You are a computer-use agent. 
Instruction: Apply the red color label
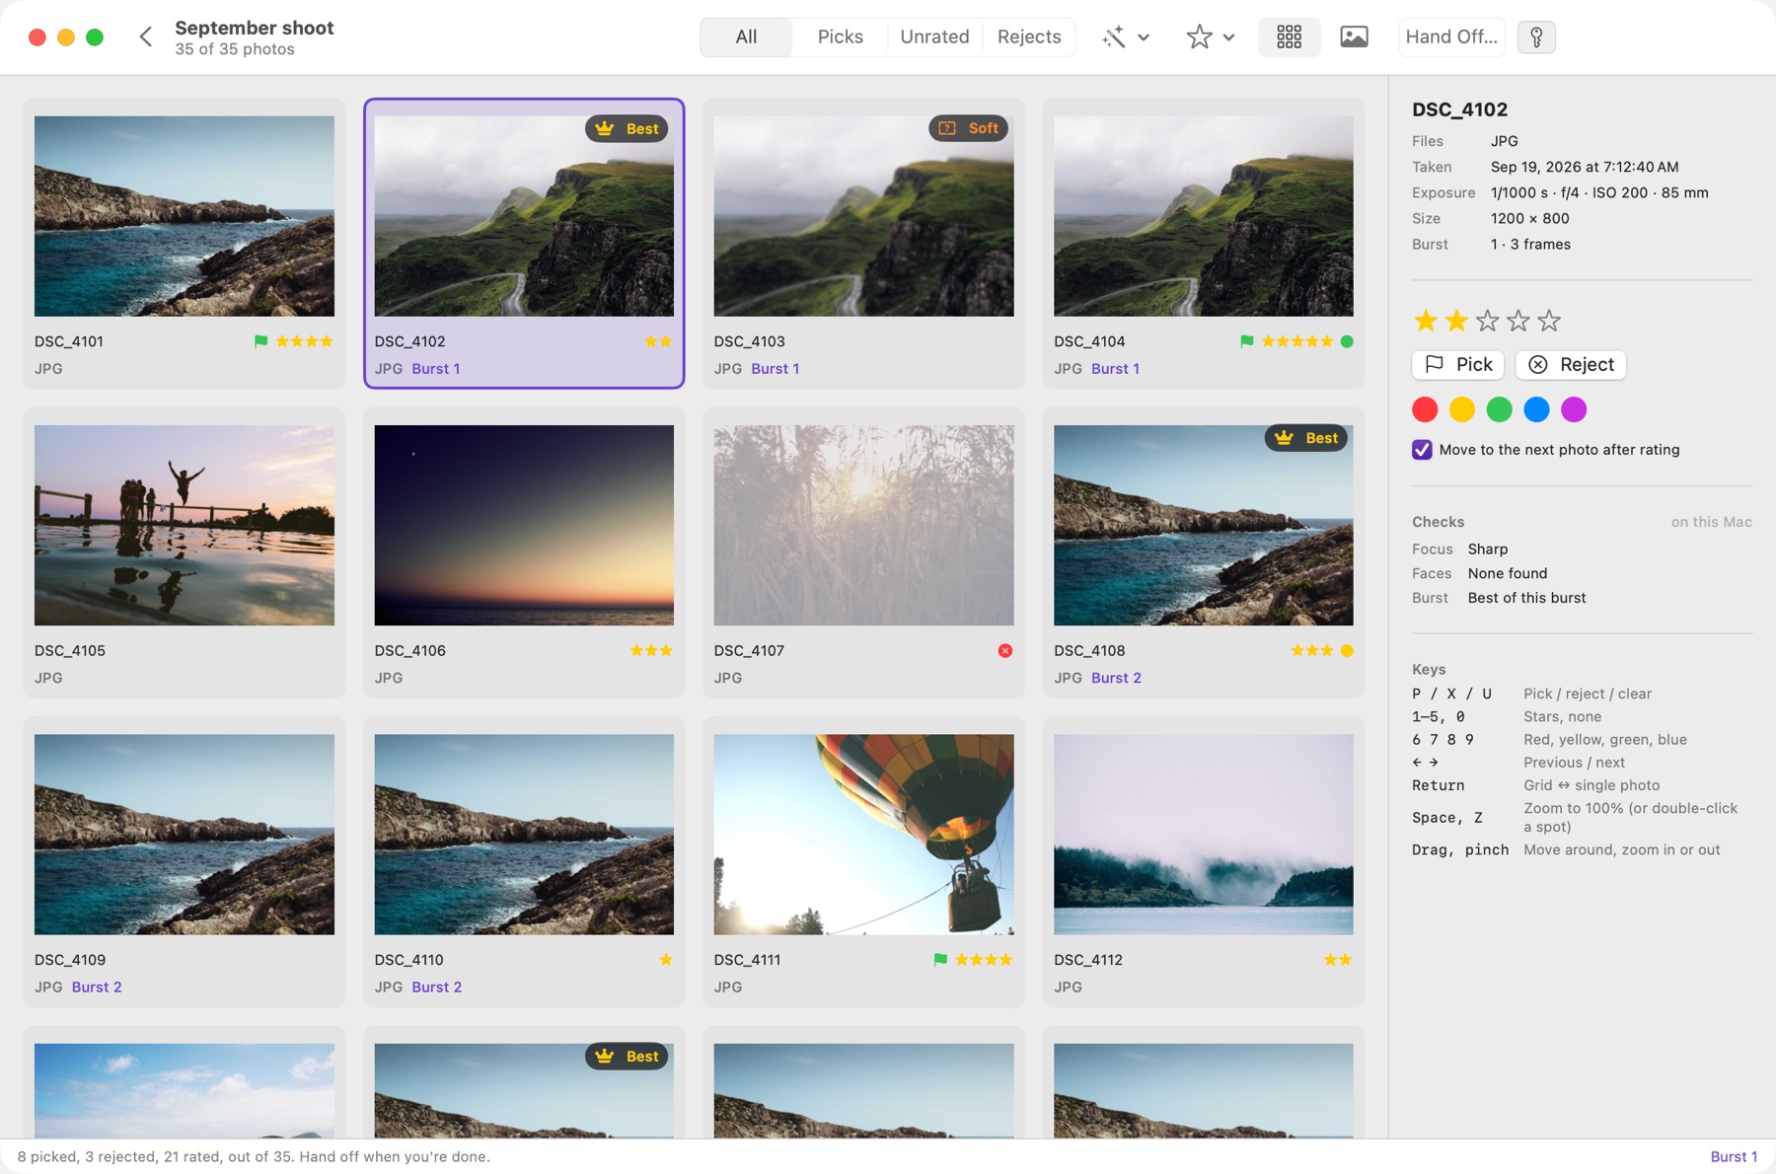[x=1425, y=409]
